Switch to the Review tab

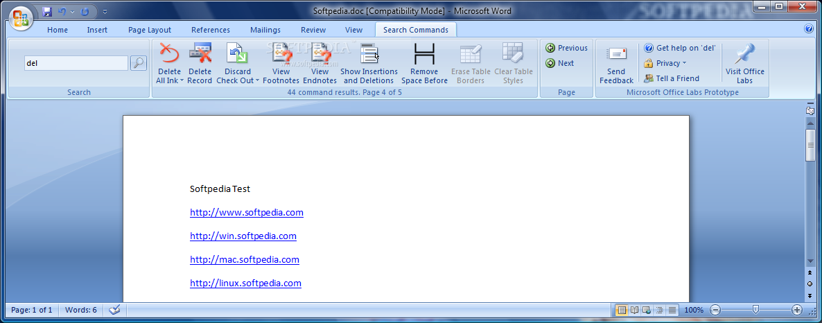tap(313, 30)
